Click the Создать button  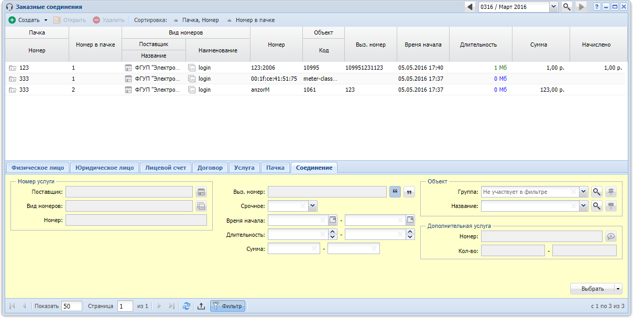24,20
